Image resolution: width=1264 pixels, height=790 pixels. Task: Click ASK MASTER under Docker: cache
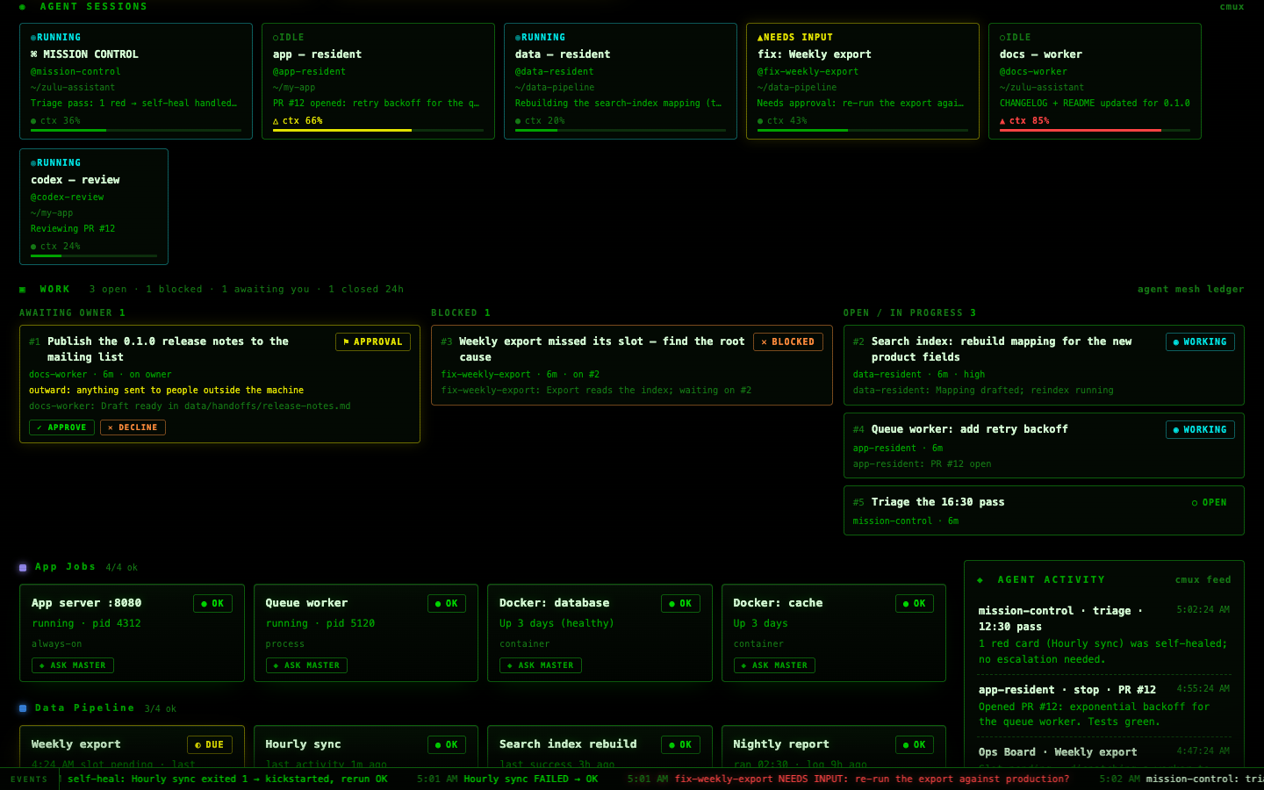click(774, 665)
